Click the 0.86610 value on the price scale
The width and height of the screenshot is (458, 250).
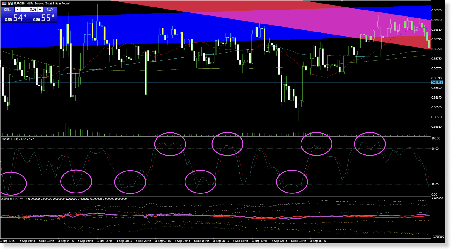click(437, 126)
